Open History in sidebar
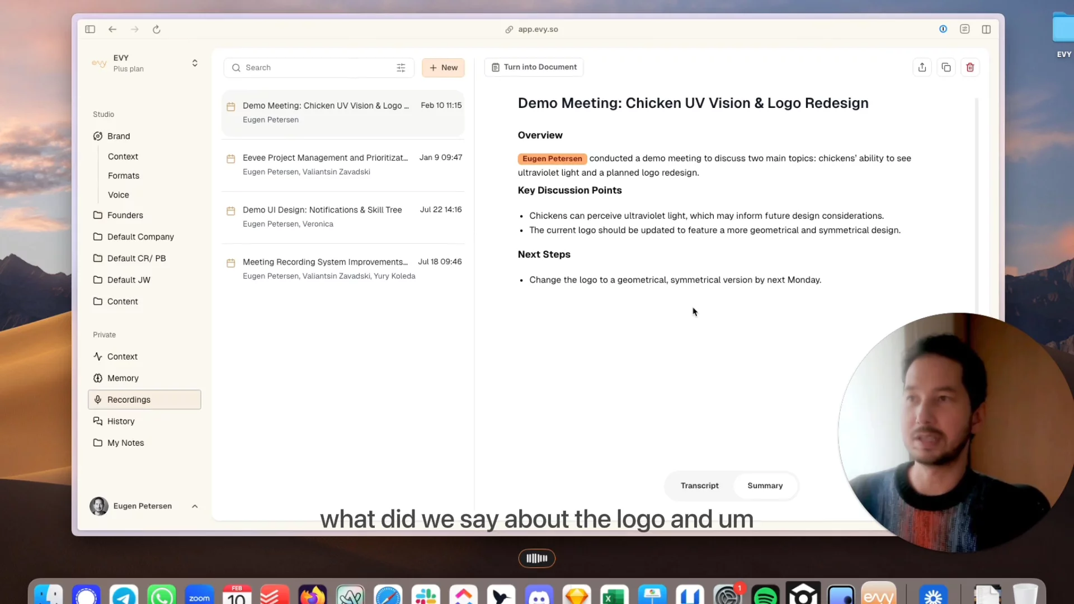Viewport: 1074px width, 604px height. click(121, 421)
